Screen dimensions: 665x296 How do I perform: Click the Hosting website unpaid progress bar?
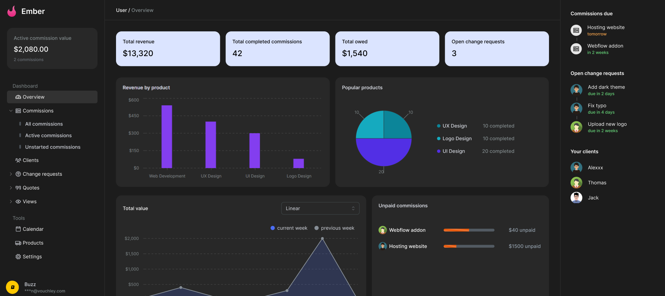[x=469, y=246]
